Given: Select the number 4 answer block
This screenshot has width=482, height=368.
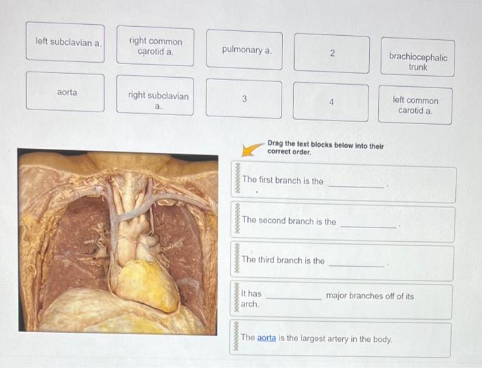Looking at the screenshot, I should point(331,102).
